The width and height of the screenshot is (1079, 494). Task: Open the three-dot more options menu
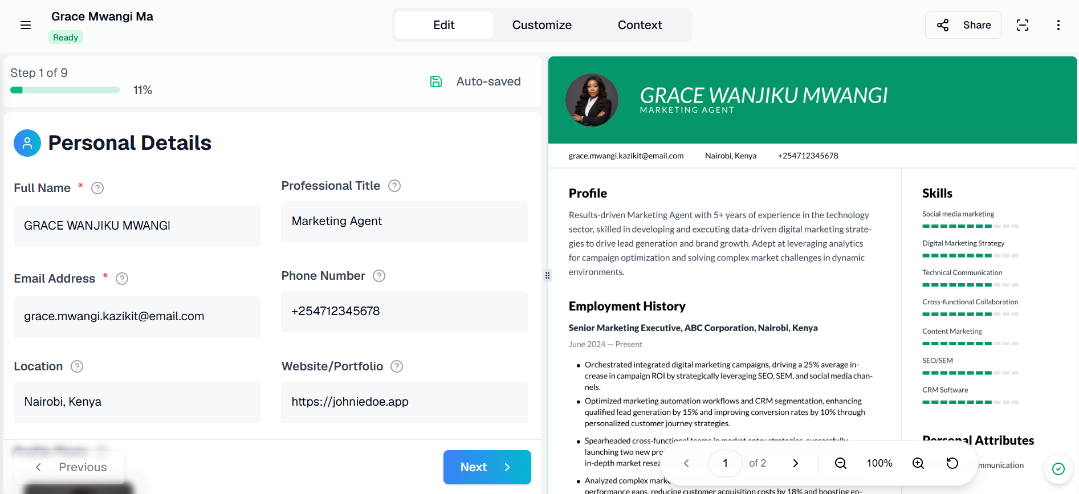click(x=1058, y=25)
